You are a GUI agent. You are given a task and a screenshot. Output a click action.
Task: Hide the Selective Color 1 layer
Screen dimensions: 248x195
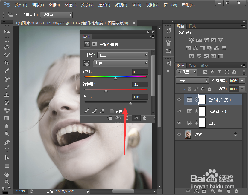pyautogui.click(x=179, y=111)
